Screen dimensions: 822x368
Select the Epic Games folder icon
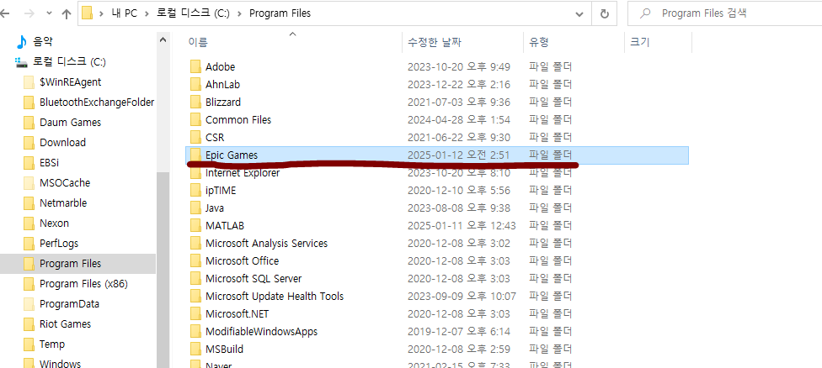coord(195,155)
